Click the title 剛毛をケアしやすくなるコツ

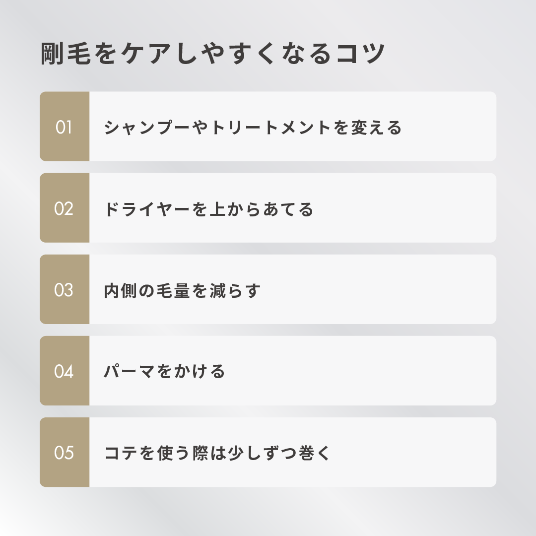(212, 54)
